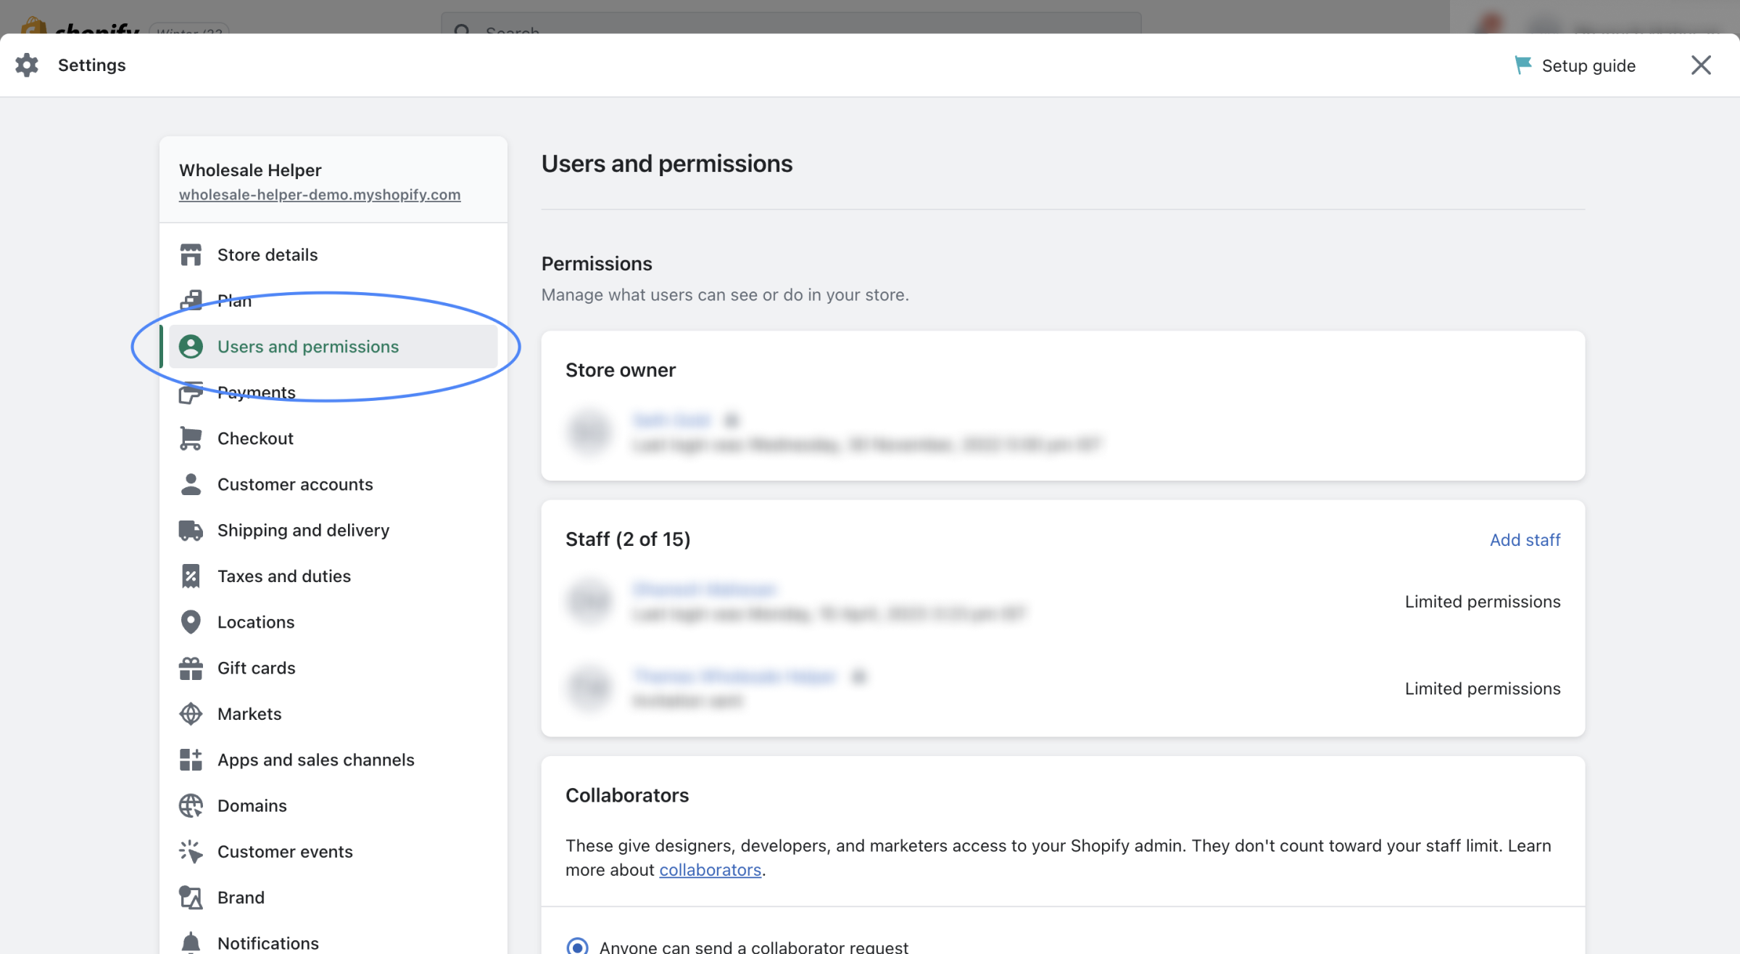Viewport: 1740px width, 954px height.
Task: Click the Gift cards present icon
Action: (191, 668)
